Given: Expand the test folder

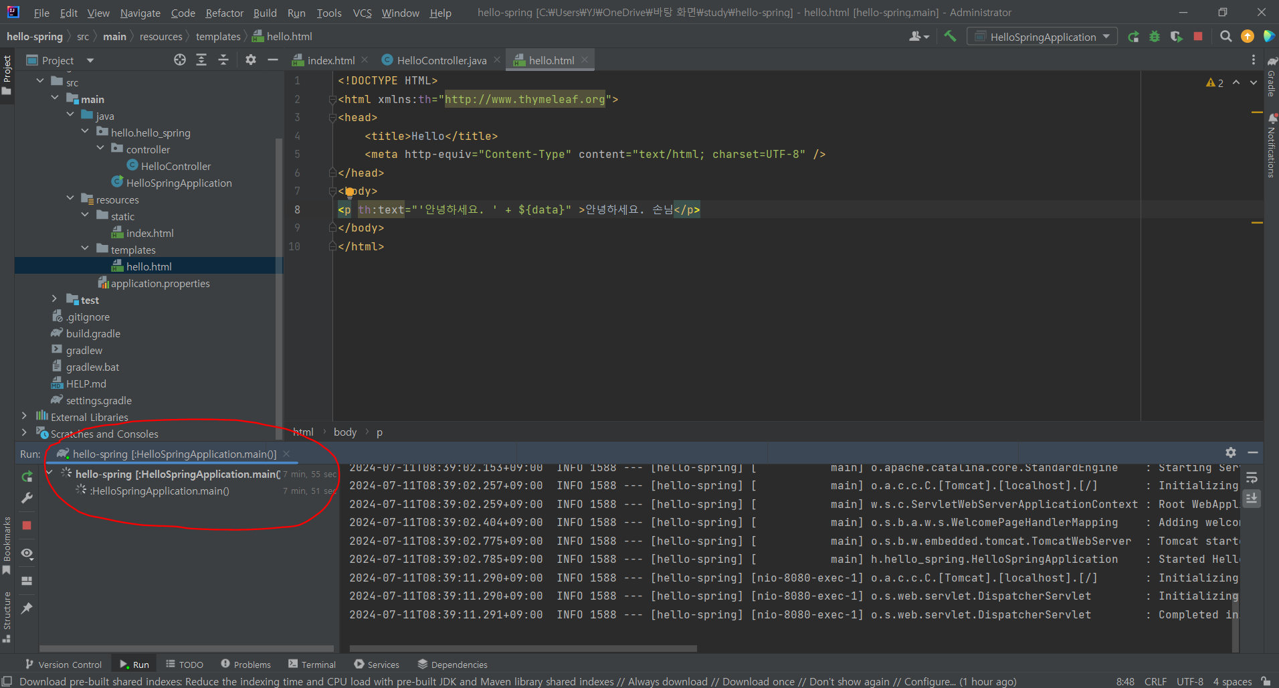Looking at the screenshot, I should coord(55,298).
